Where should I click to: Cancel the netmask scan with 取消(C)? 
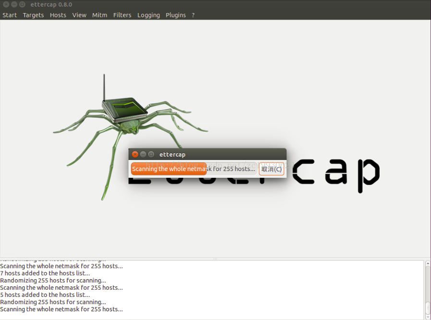[x=271, y=169]
